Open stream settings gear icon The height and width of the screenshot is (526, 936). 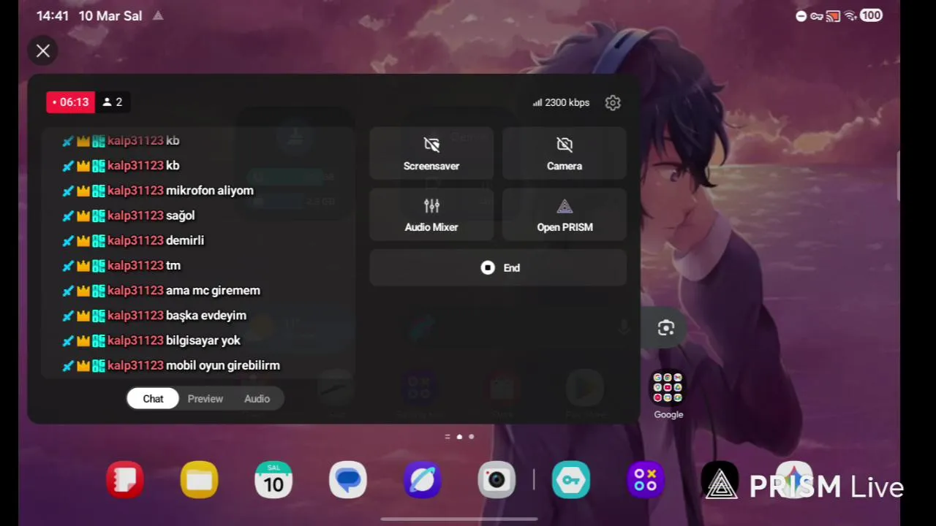(613, 103)
